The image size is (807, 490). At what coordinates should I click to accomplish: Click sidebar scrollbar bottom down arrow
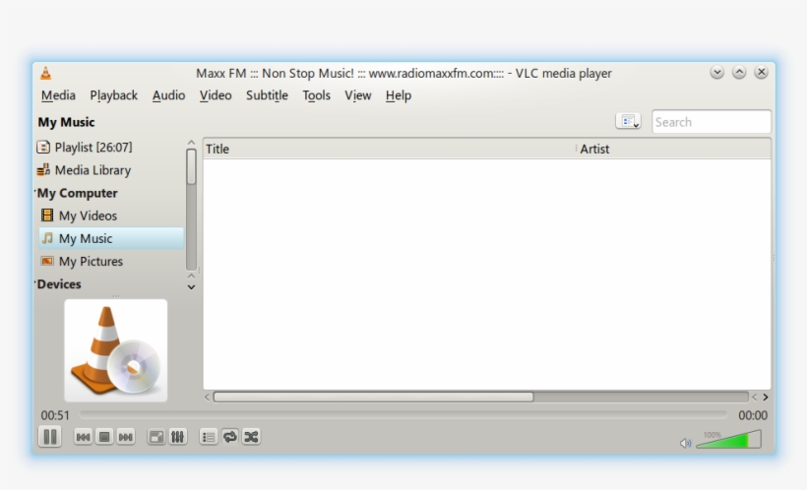191,287
